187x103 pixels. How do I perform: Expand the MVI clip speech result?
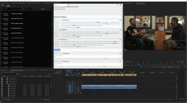(x=120, y=30)
